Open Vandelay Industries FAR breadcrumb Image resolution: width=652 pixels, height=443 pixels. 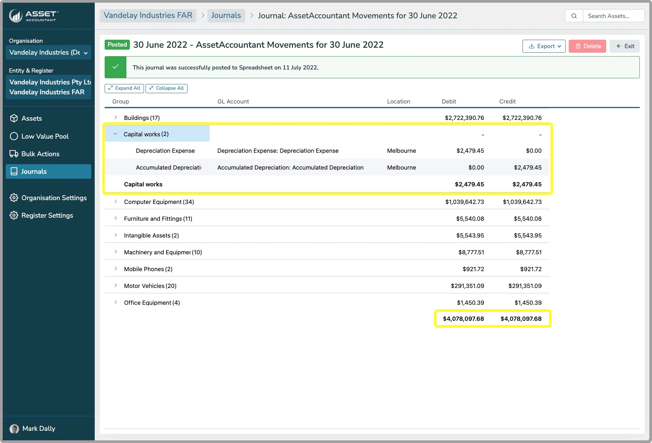(148, 15)
